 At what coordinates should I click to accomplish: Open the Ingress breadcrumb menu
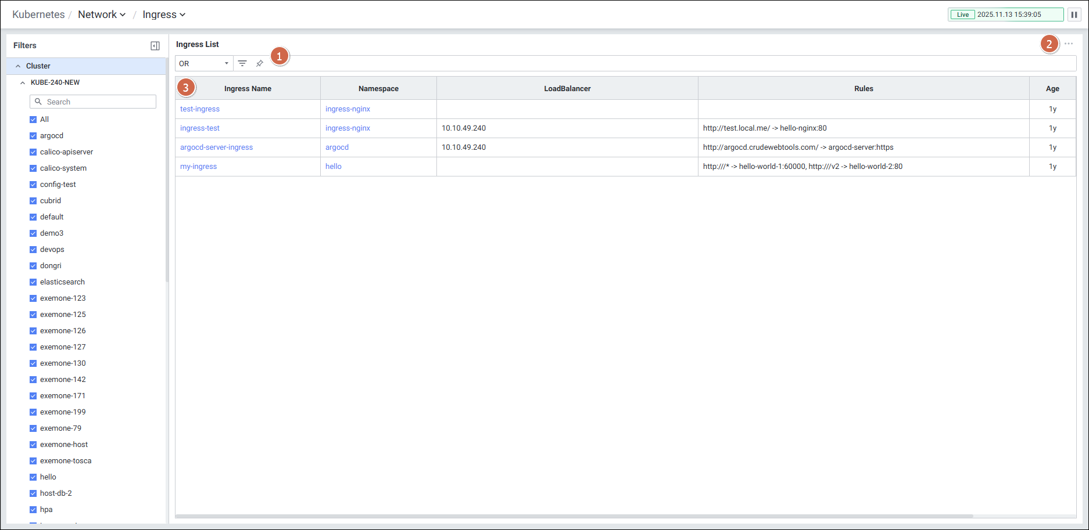tap(164, 15)
